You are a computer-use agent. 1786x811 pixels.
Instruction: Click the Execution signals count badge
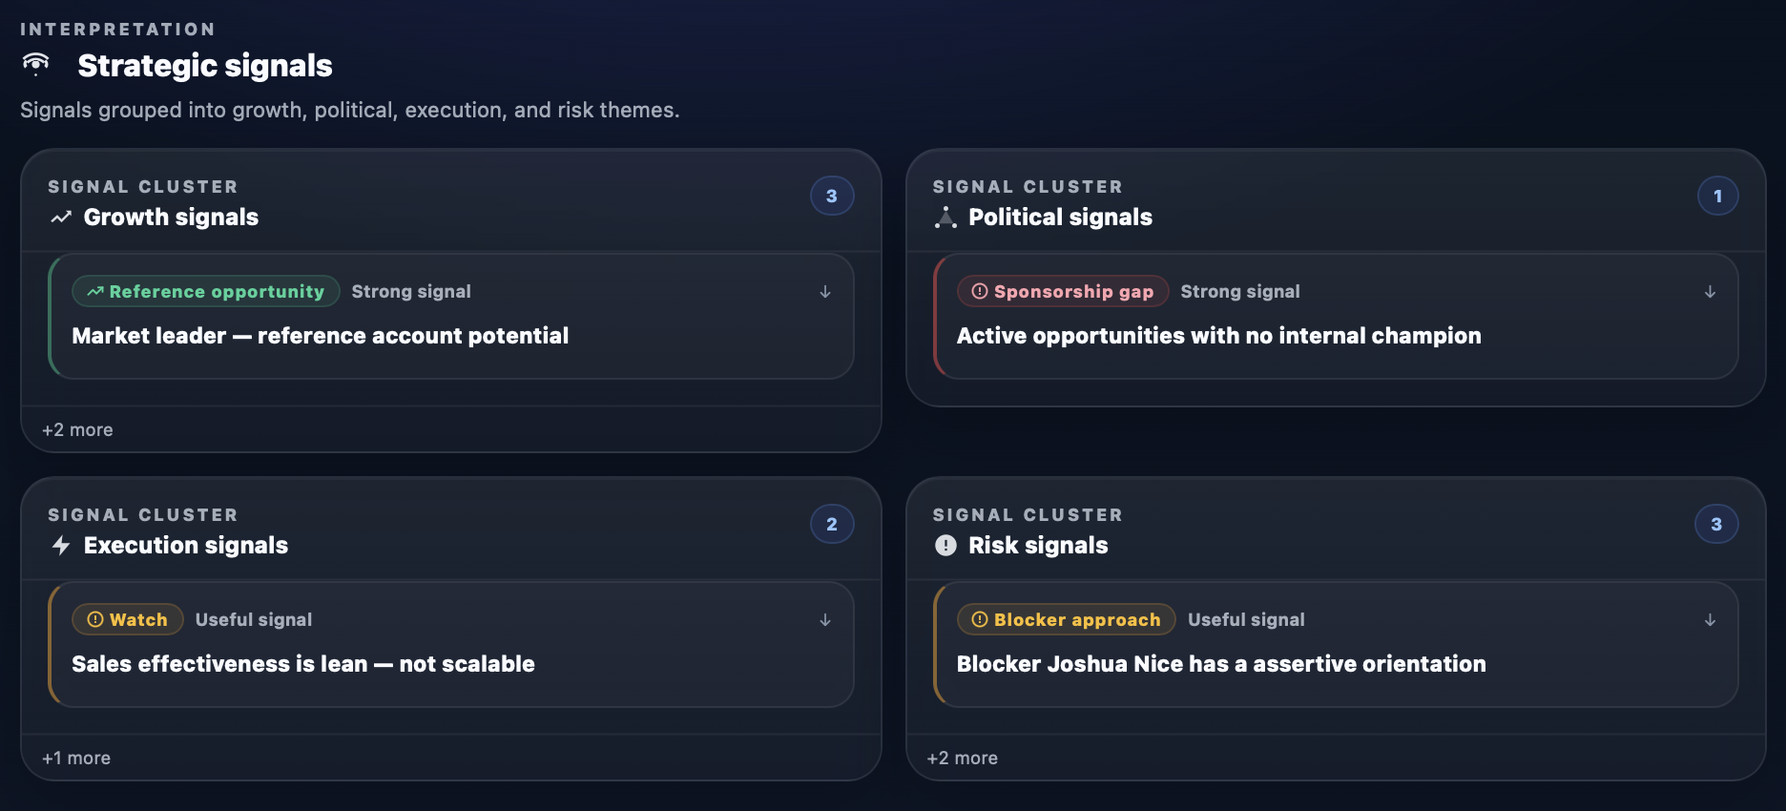831,524
